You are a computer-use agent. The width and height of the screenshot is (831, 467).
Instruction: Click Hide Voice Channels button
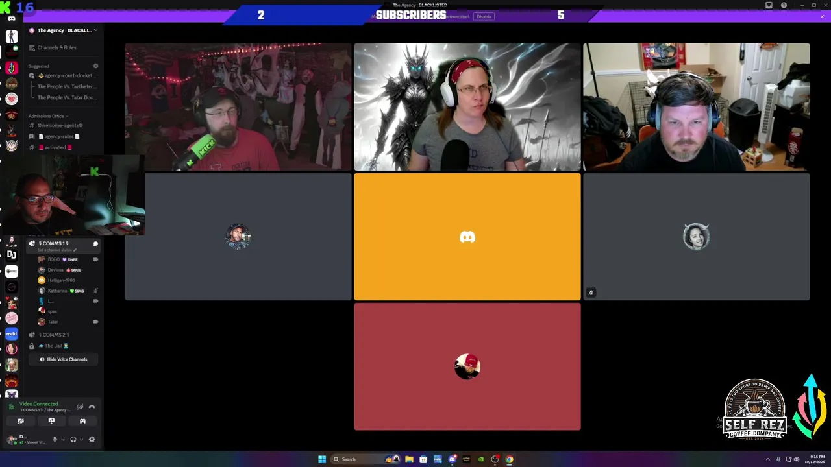(63, 359)
